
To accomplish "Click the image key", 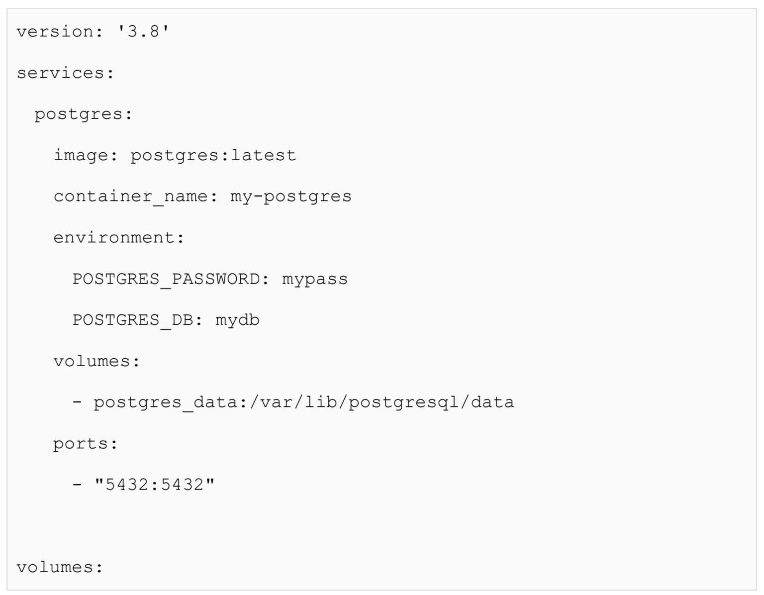I will (x=81, y=156).
